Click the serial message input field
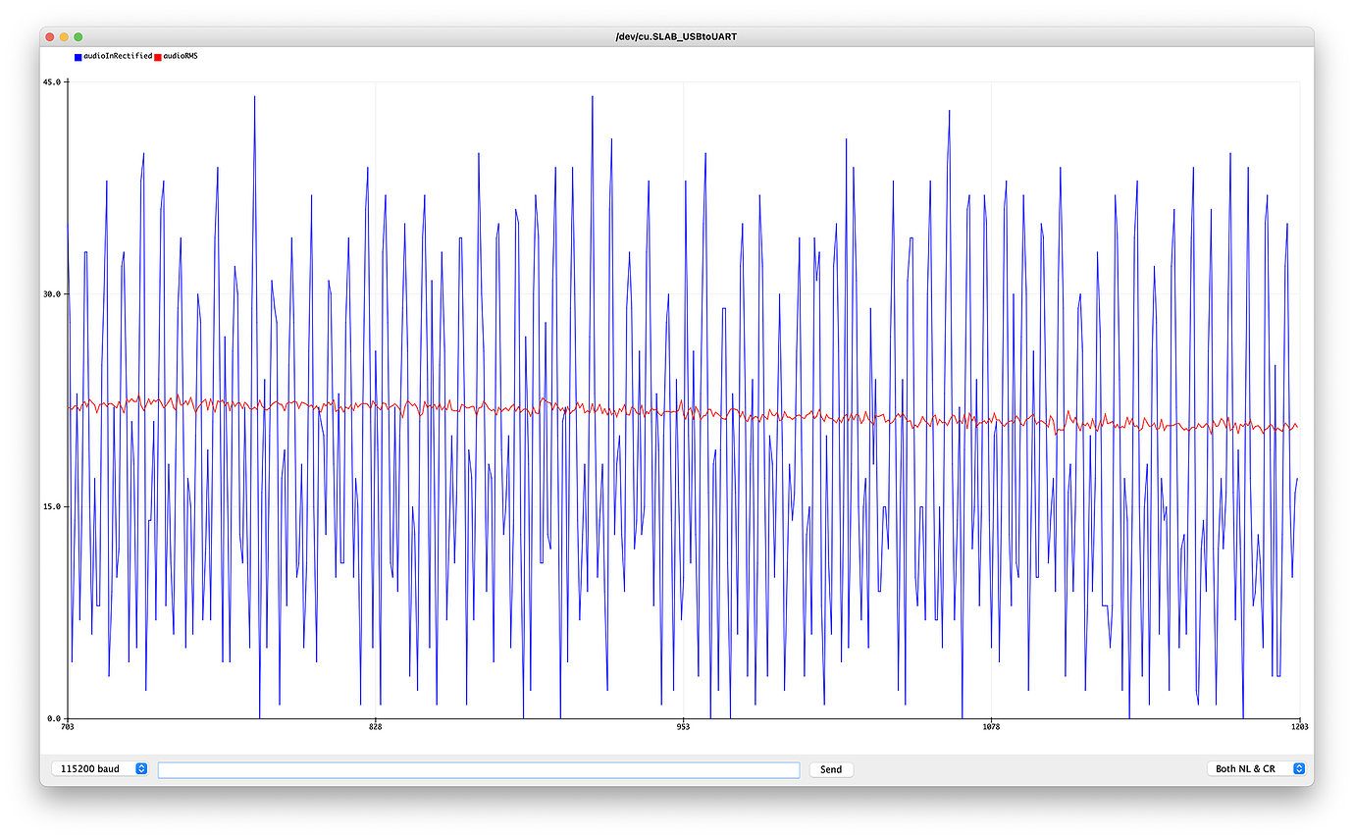Screen dimensions: 1354x838 click(x=479, y=770)
